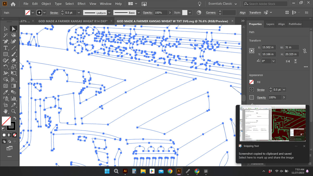Select the Zoom tool
313x176 pixels.
click(x=14, y=111)
